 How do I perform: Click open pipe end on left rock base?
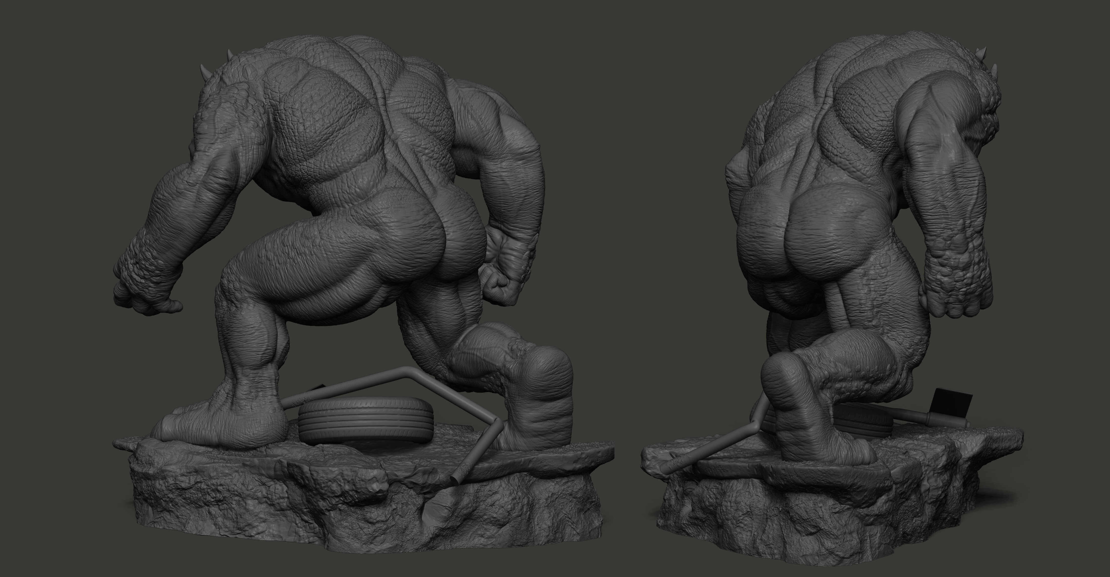coord(454,480)
